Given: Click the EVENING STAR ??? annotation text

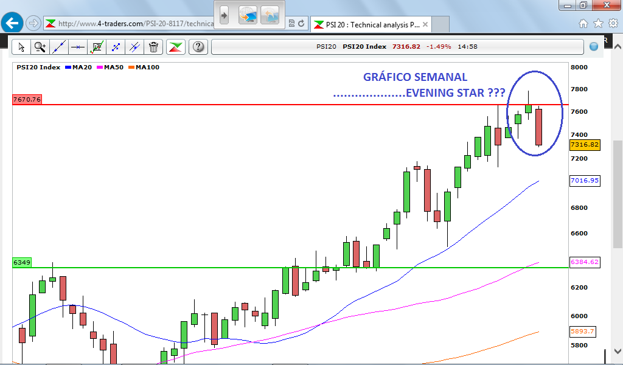Looking at the screenshot, I should click(x=455, y=93).
